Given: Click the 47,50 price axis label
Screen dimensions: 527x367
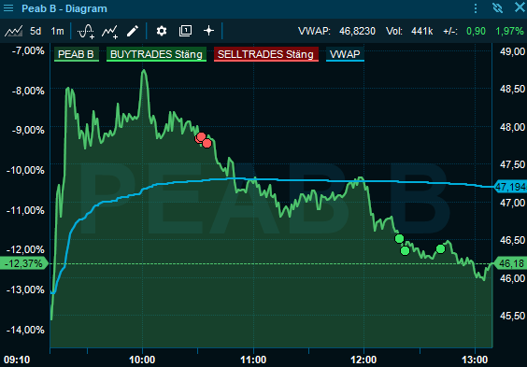Looking at the screenshot, I should tap(512, 164).
